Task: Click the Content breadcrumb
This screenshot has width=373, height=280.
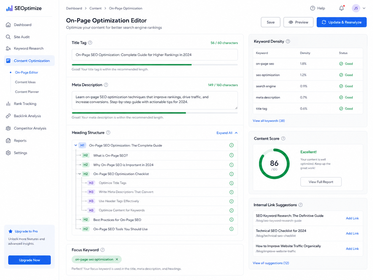Action: coord(95,8)
